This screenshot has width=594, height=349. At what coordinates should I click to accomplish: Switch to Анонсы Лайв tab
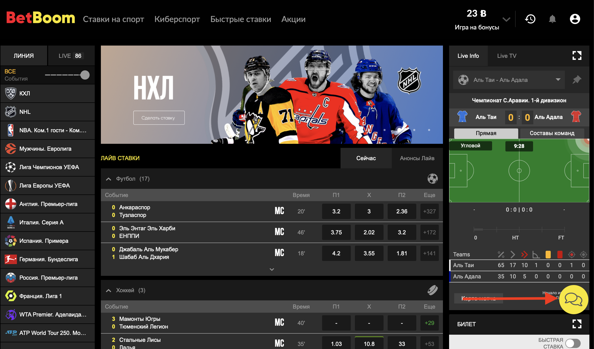(417, 158)
